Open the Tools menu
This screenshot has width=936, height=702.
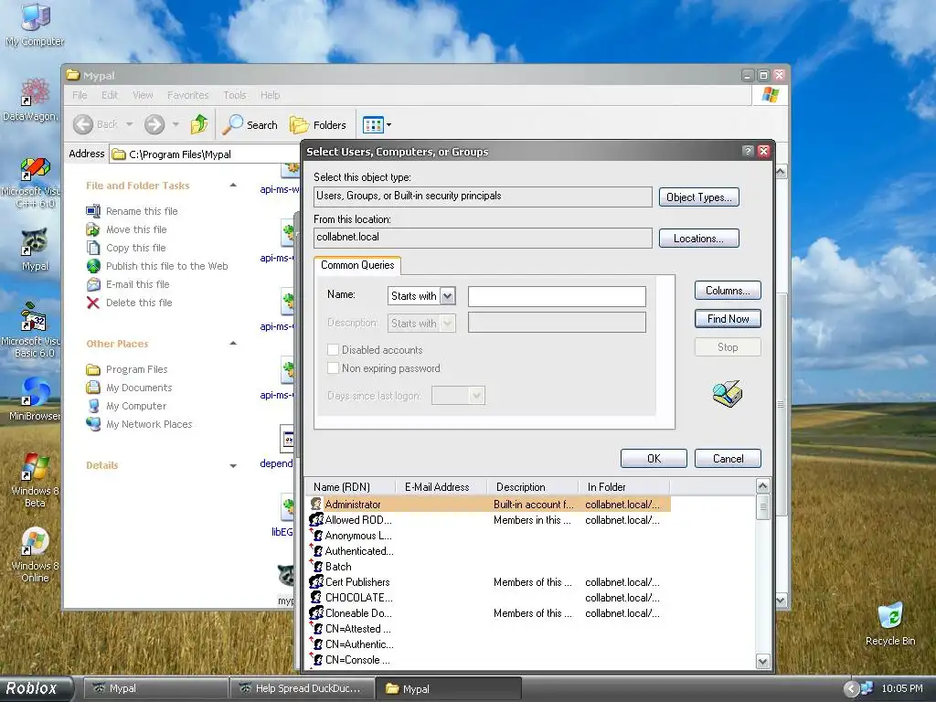[x=235, y=95]
